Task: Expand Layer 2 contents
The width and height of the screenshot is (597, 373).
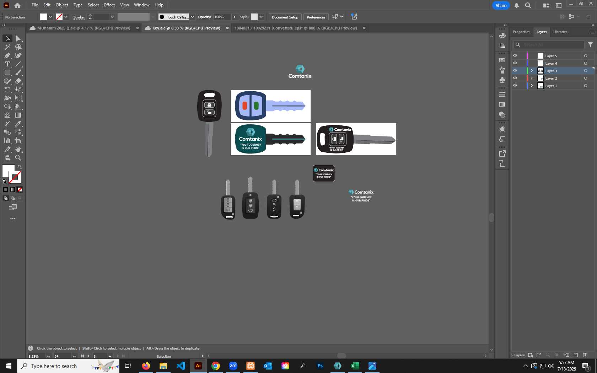Action: click(532, 78)
